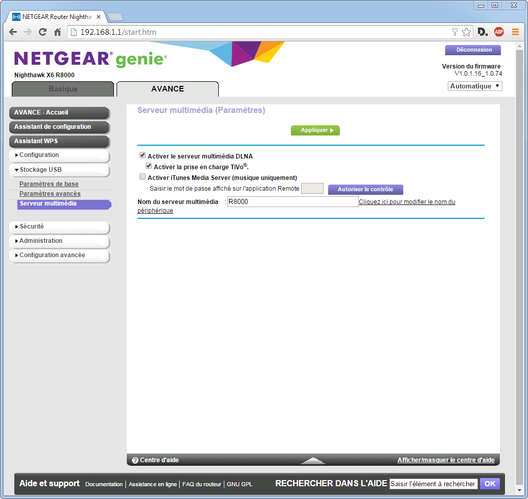The width and height of the screenshot is (528, 499).
Task: Click the Déconnexion button
Action: [473, 50]
